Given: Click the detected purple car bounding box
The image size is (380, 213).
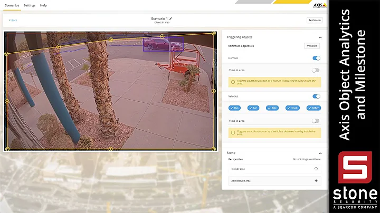Looking at the screenshot, I should 163,44.
